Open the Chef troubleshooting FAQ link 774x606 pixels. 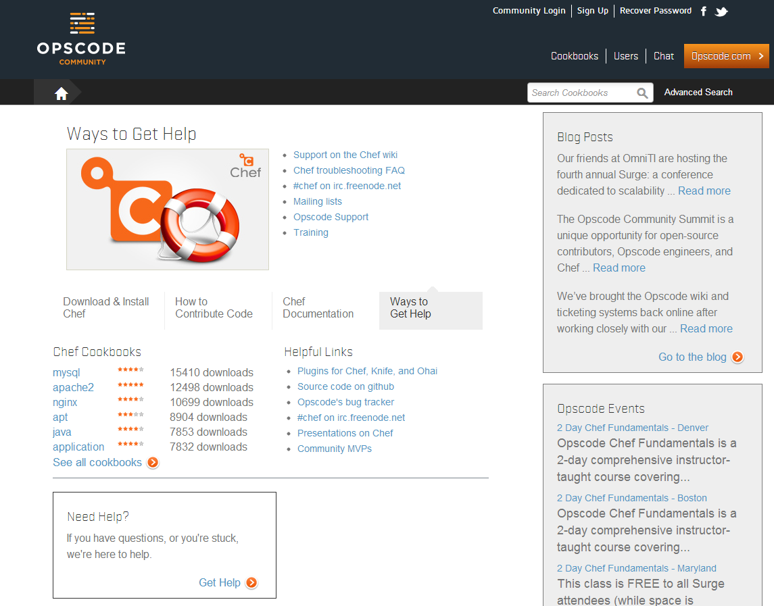click(x=349, y=171)
